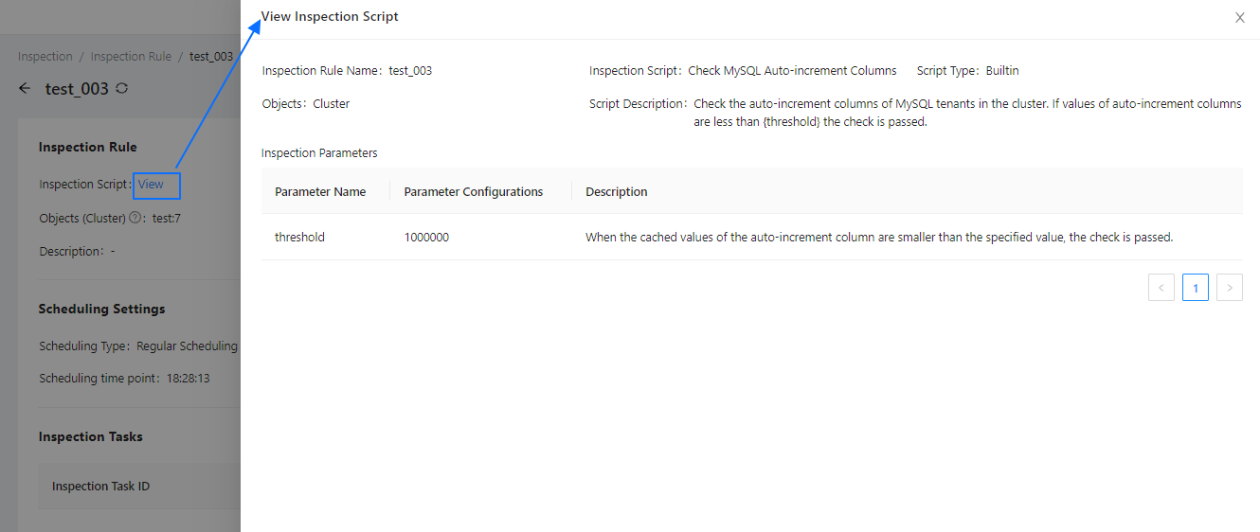Screen dimensions: 1260x532
Task: Select the 1000000 configuration value
Action: pyautogui.click(x=426, y=238)
